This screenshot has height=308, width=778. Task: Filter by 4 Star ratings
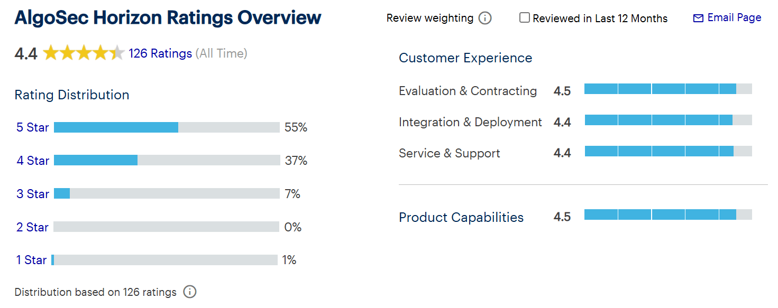point(32,161)
